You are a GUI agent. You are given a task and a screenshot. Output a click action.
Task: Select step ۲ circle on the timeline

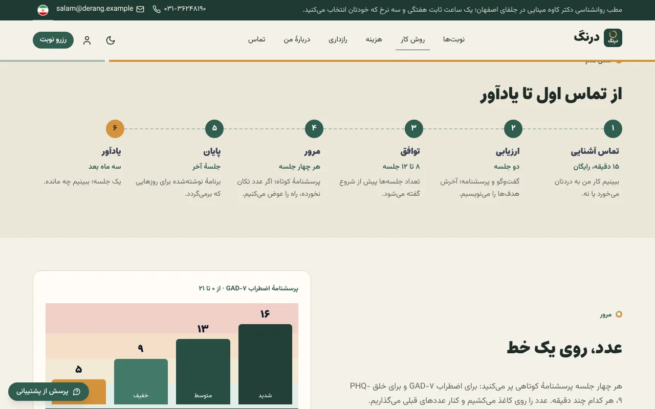[513, 129]
